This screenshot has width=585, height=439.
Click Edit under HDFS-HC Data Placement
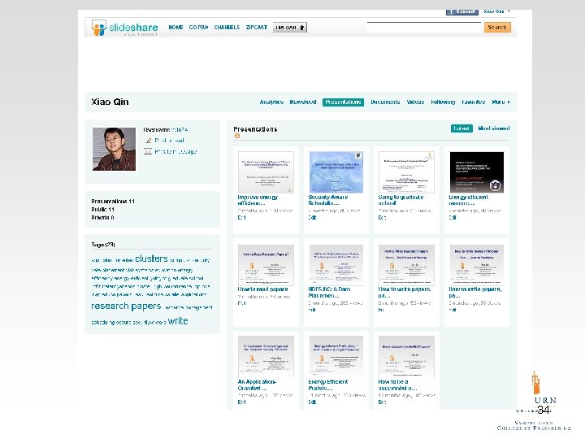pos(312,310)
